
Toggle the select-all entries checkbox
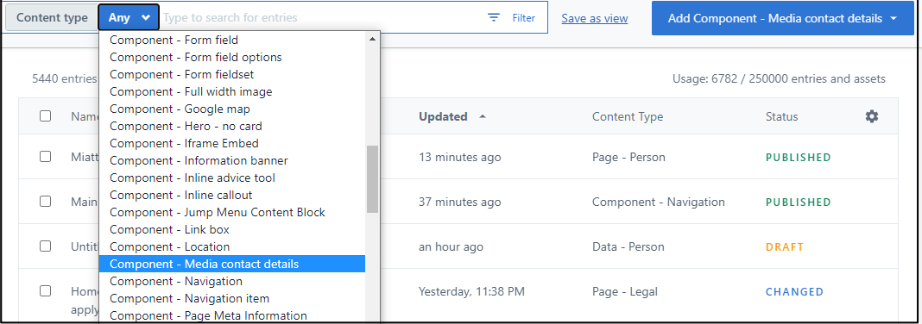pyautogui.click(x=45, y=116)
